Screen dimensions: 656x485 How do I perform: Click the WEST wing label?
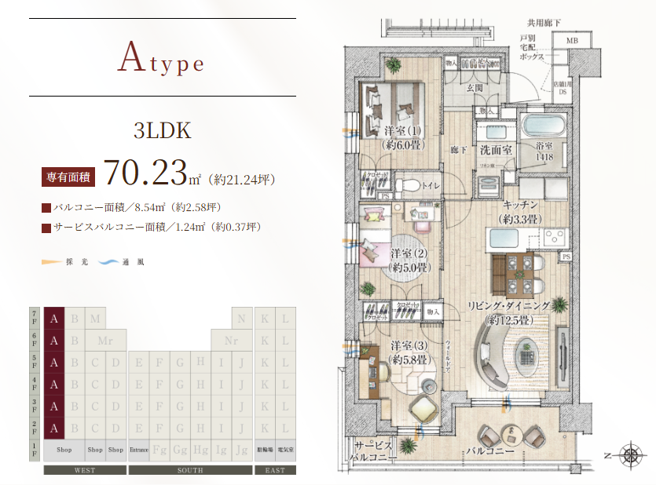85,471
